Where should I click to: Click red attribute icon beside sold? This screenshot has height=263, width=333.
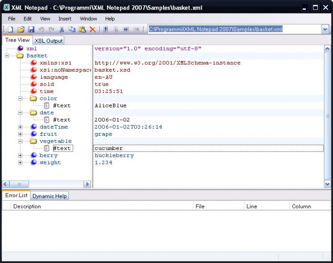click(34, 84)
